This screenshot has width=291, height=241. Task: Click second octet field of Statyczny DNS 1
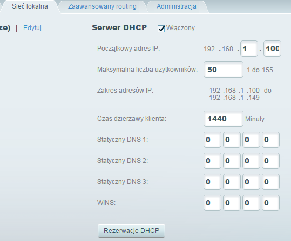[x=232, y=140]
